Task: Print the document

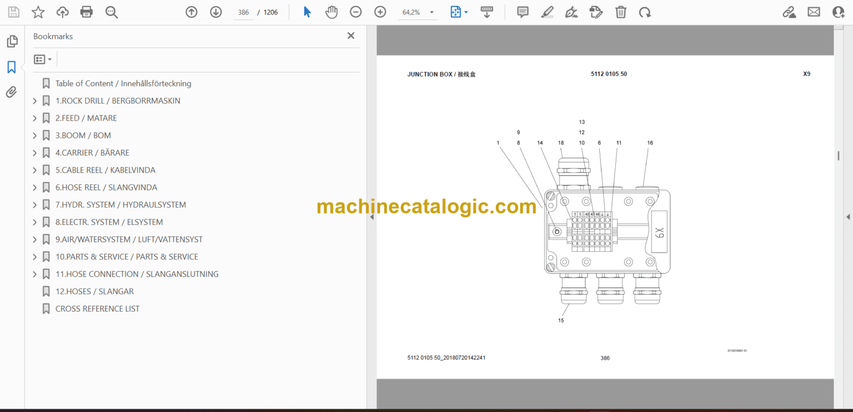Action: click(x=87, y=12)
